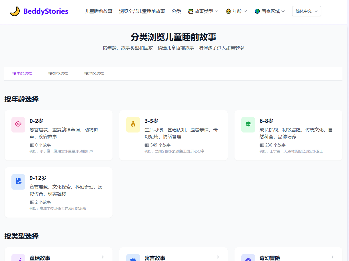This screenshot has width=349, height=261.
Task: Open the 浏览全部儿童睡前故事 link
Action: (x=142, y=11)
